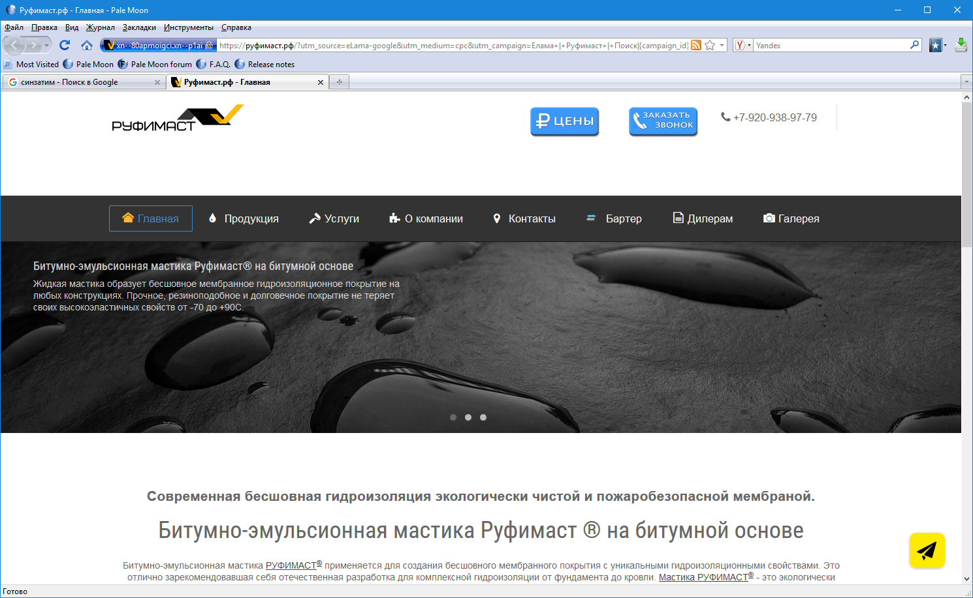
Task: Click the Руфимаст site logo
Action: pos(178,118)
